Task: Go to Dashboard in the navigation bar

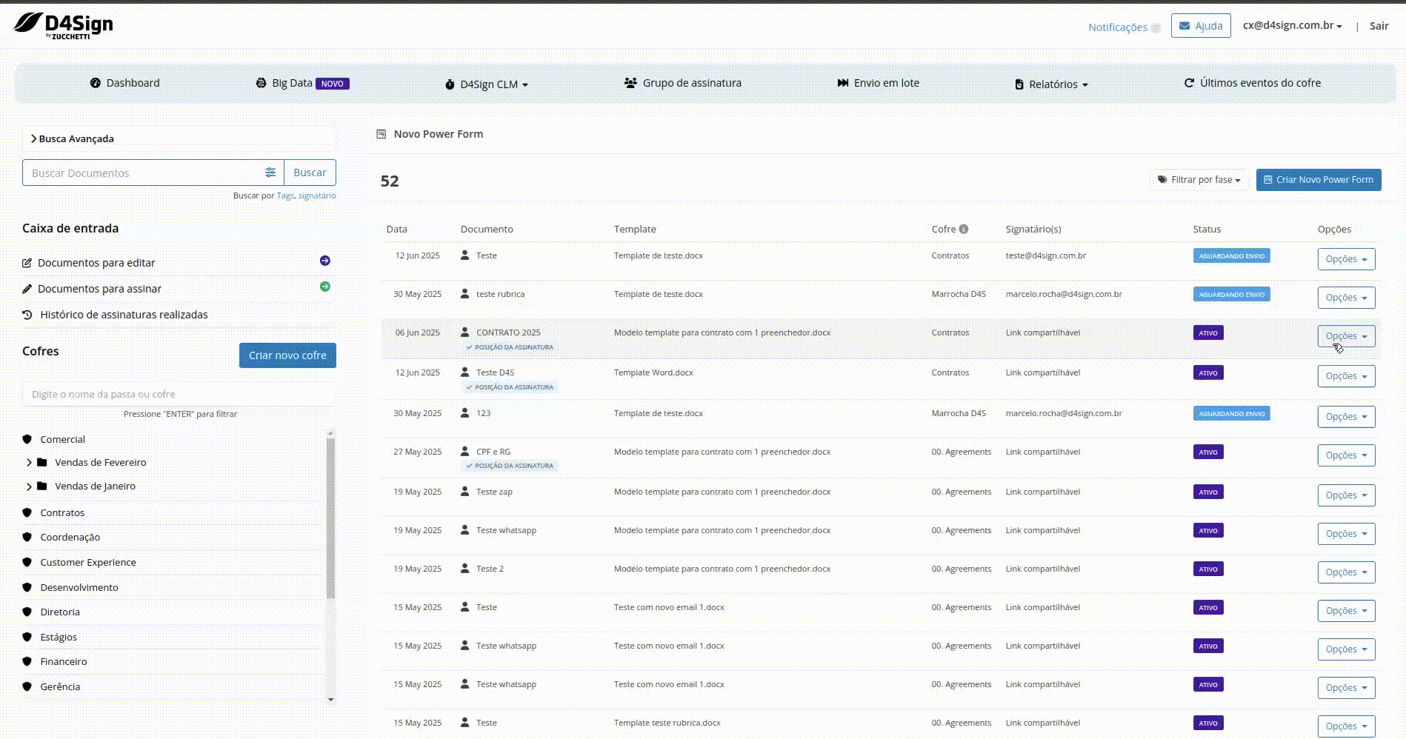Action: (x=124, y=83)
